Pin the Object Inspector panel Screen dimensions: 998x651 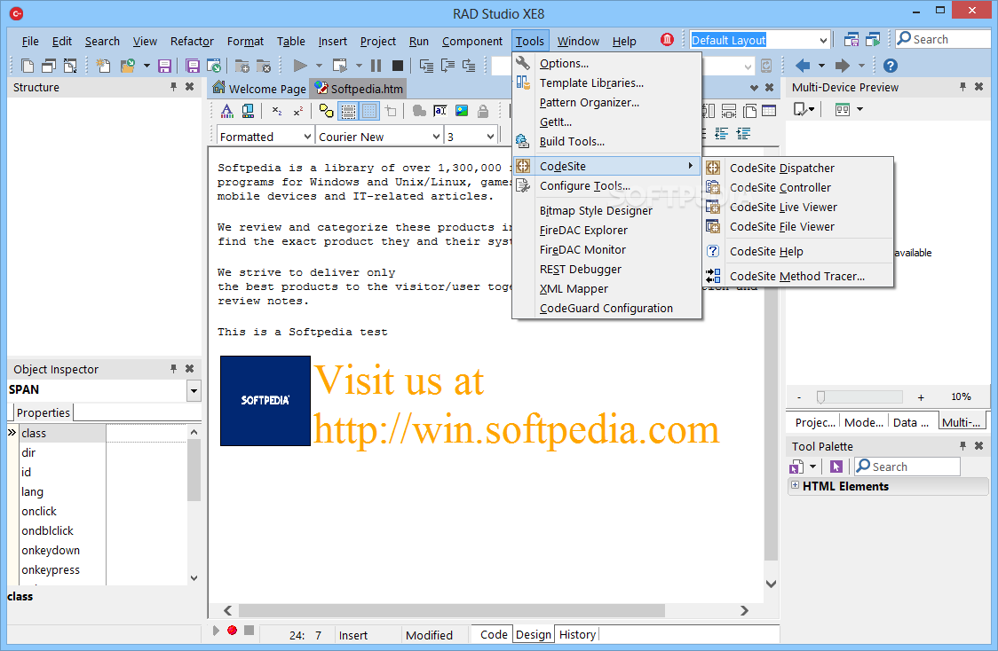pyautogui.click(x=173, y=369)
